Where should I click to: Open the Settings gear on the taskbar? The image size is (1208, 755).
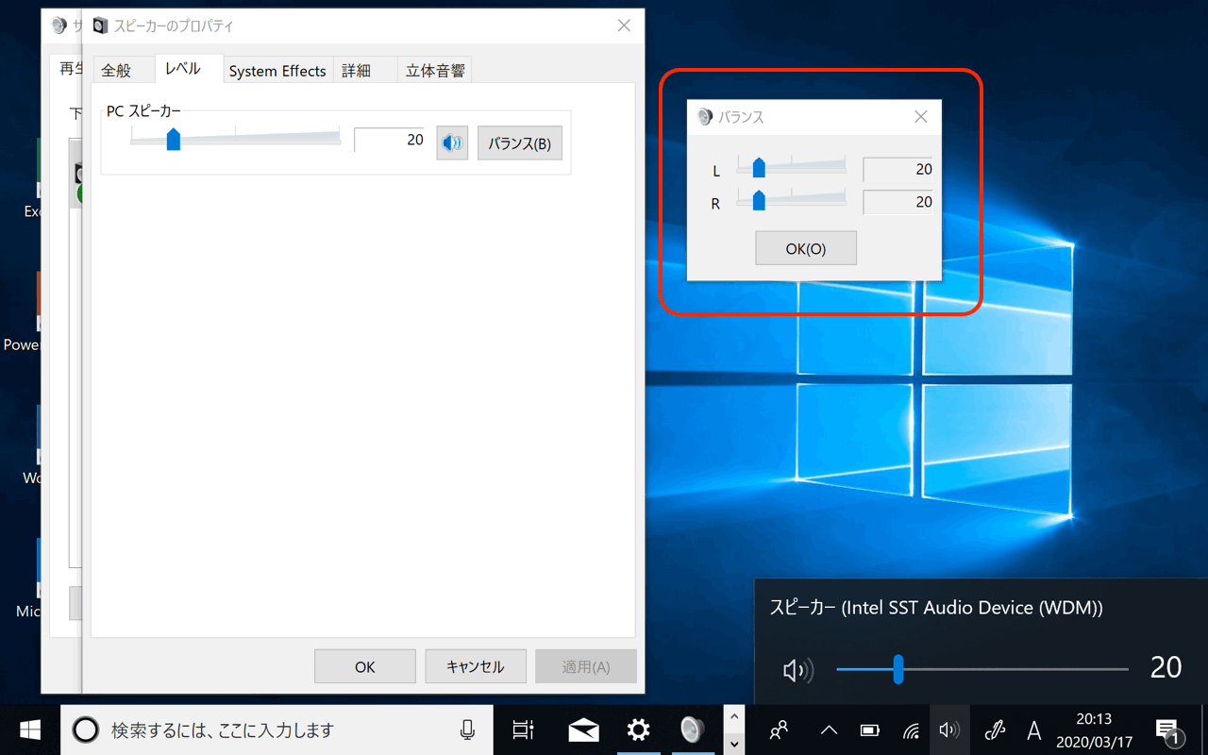pyautogui.click(x=639, y=730)
